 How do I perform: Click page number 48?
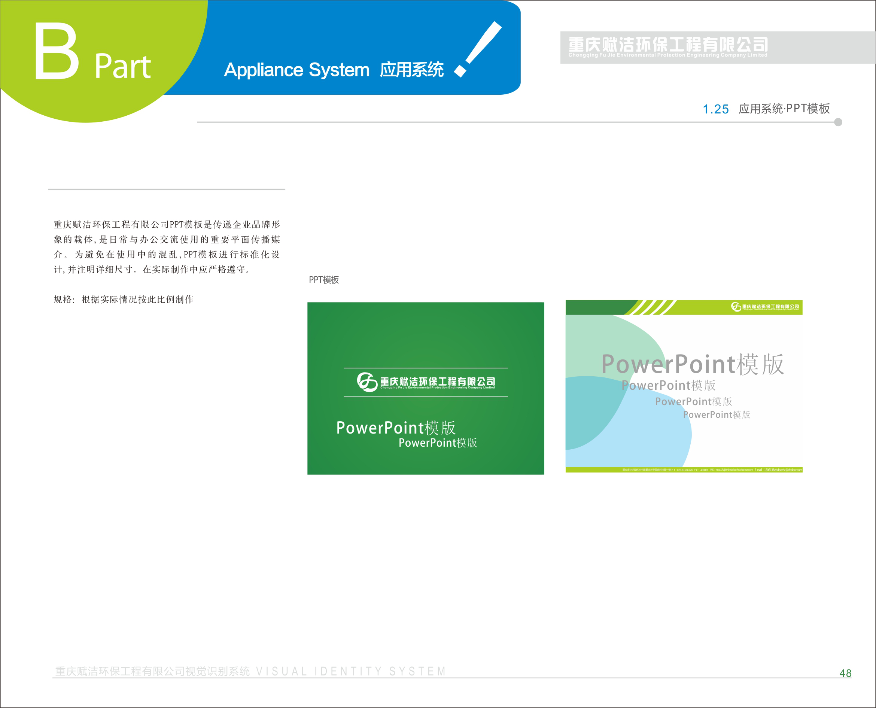coord(845,673)
